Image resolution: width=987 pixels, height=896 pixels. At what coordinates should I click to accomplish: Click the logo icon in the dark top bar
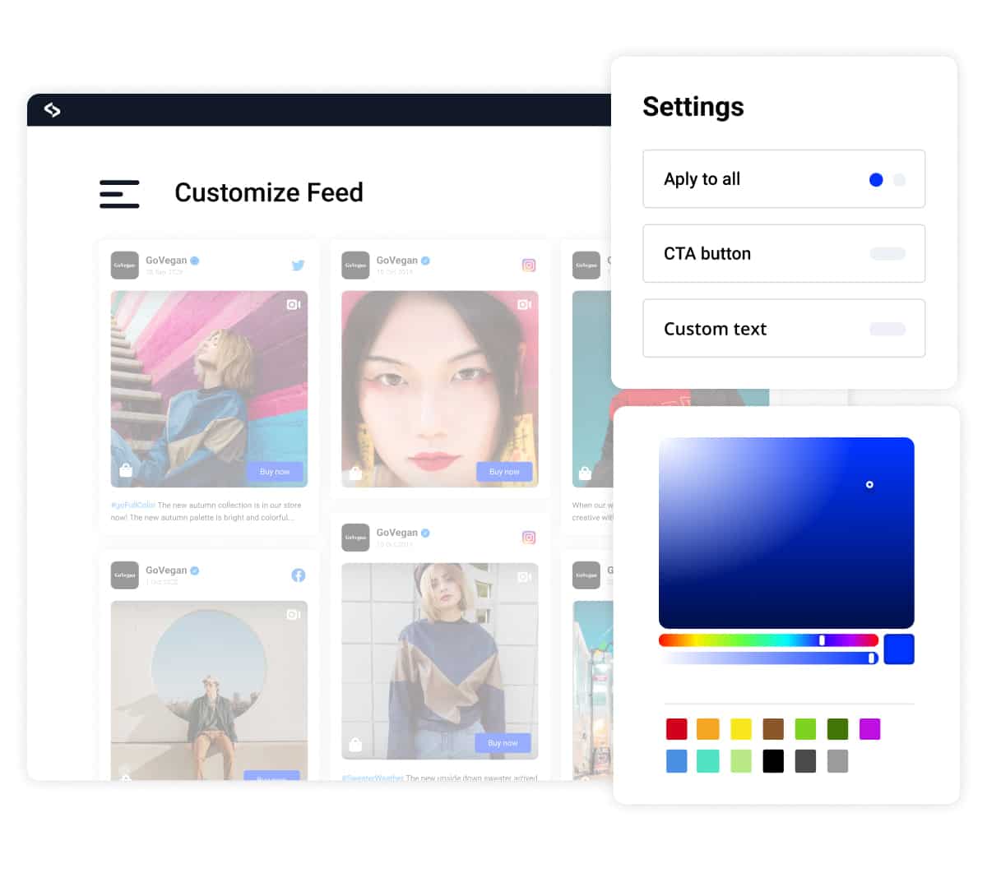click(x=53, y=109)
